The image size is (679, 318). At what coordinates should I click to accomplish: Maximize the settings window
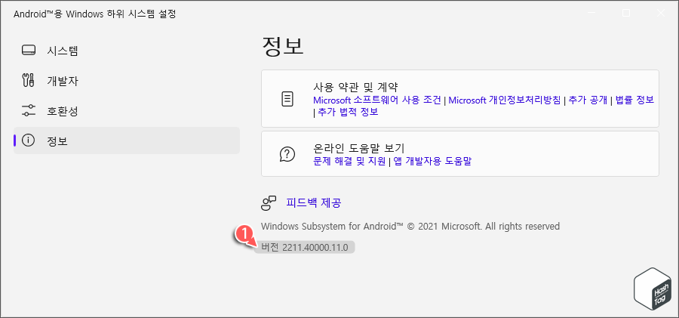626,13
